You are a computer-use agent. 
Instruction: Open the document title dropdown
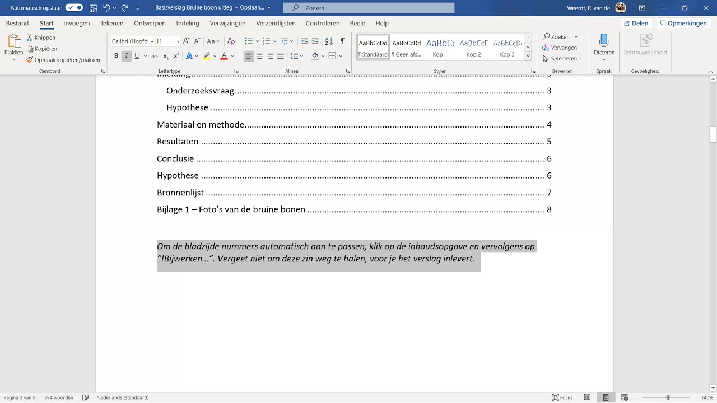[269, 8]
